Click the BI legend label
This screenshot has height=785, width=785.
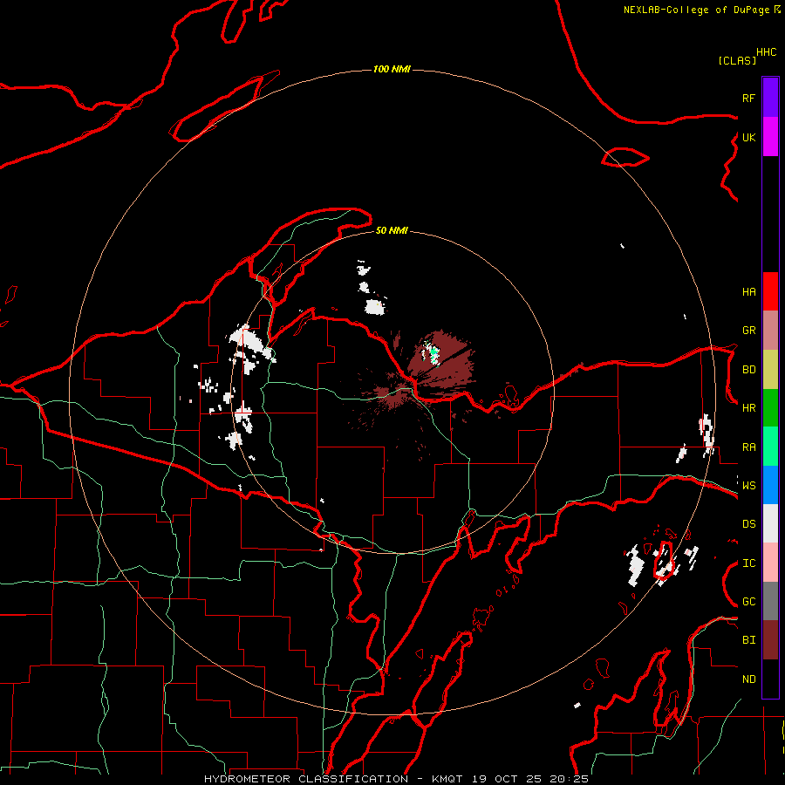[x=748, y=640]
